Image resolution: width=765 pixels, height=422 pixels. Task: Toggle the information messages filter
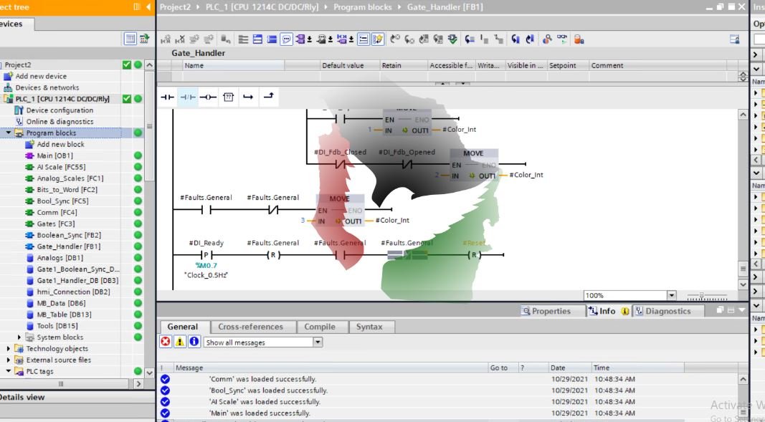(194, 342)
